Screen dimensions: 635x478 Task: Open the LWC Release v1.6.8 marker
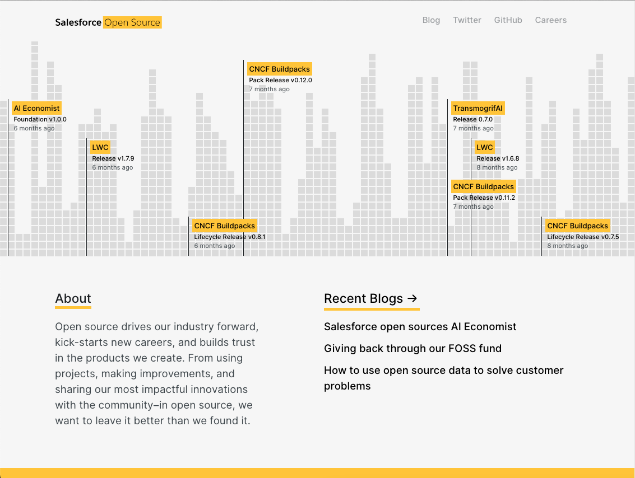tap(484, 148)
